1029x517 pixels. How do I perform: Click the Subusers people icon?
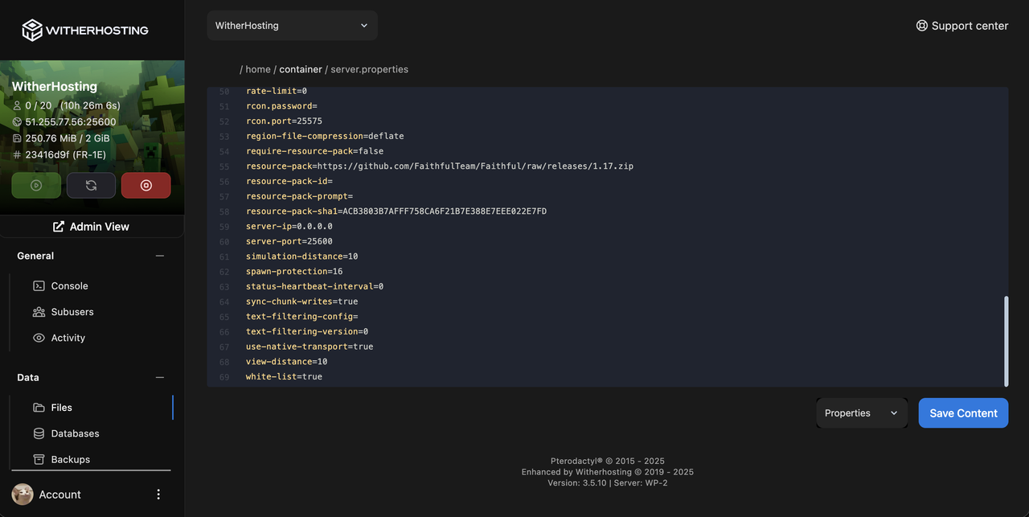(x=39, y=312)
